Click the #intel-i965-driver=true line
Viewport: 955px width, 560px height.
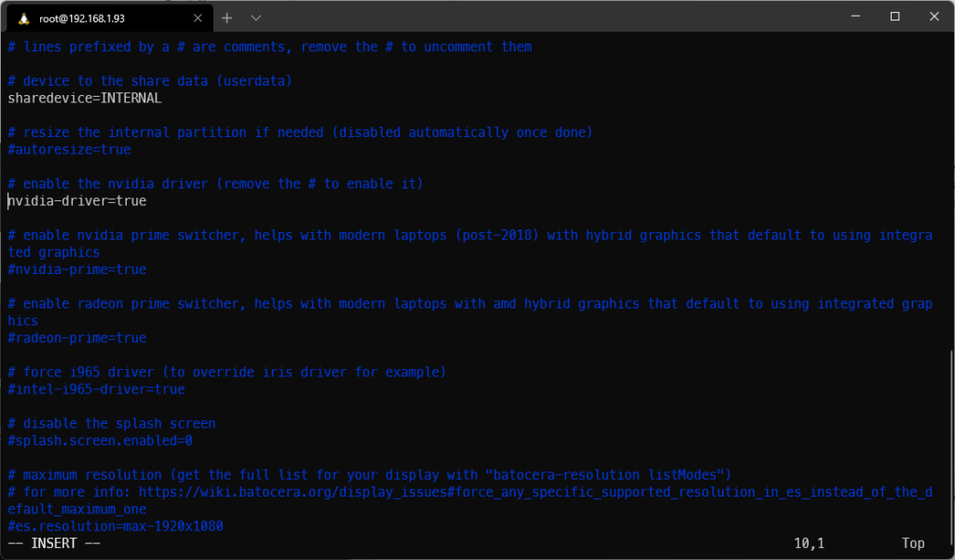[x=96, y=389]
